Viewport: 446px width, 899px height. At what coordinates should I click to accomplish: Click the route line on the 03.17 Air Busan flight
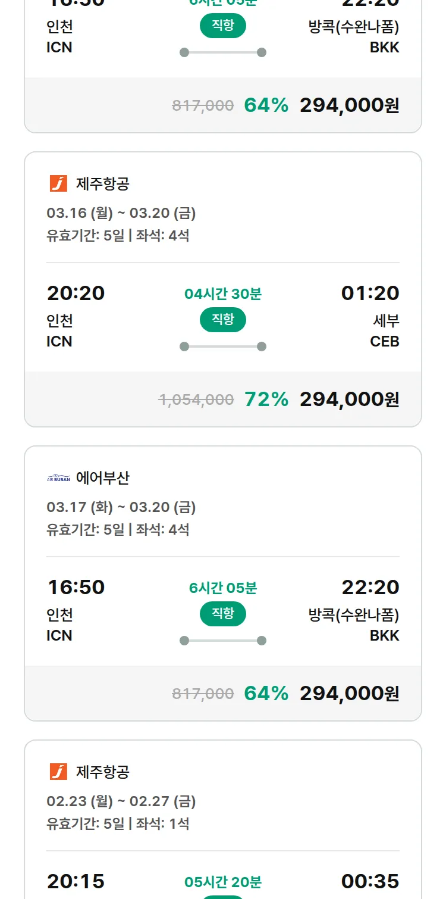click(223, 641)
